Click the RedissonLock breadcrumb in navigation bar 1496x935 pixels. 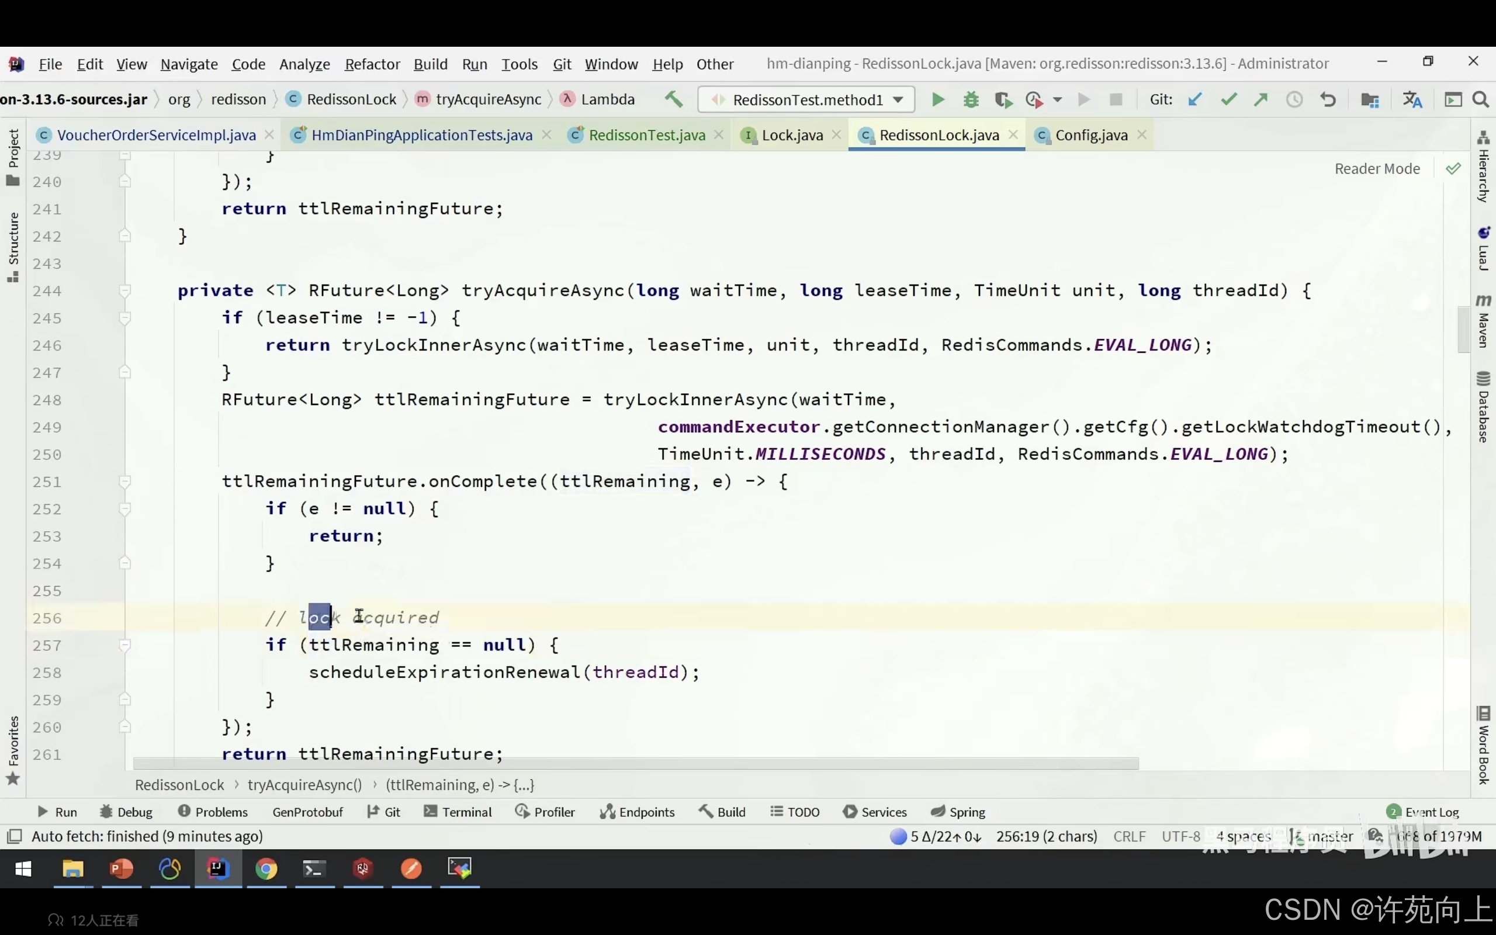tap(342, 99)
